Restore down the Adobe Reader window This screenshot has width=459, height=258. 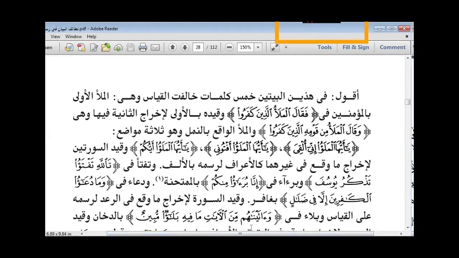[x=392, y=29]
